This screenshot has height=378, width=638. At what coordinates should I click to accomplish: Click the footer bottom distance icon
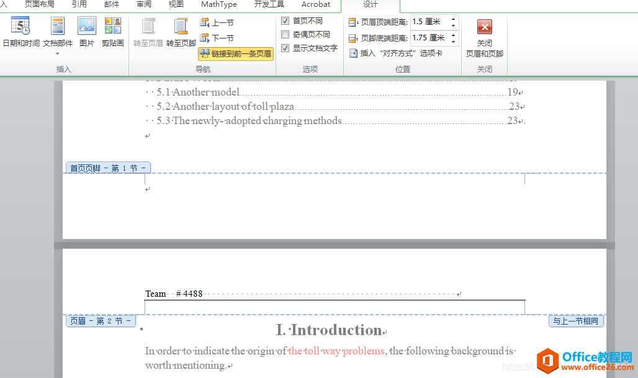[353, 38]
